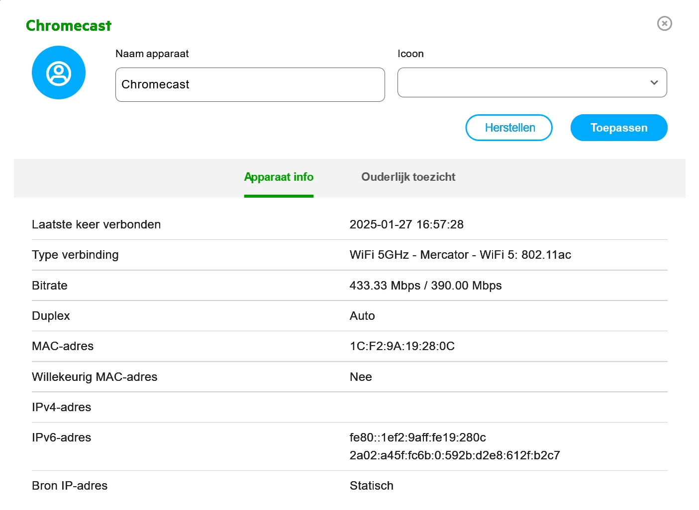The height and width of the screenshot is (510, 699).
Task: Click the Icoon field label
Action: click(410, 54)
